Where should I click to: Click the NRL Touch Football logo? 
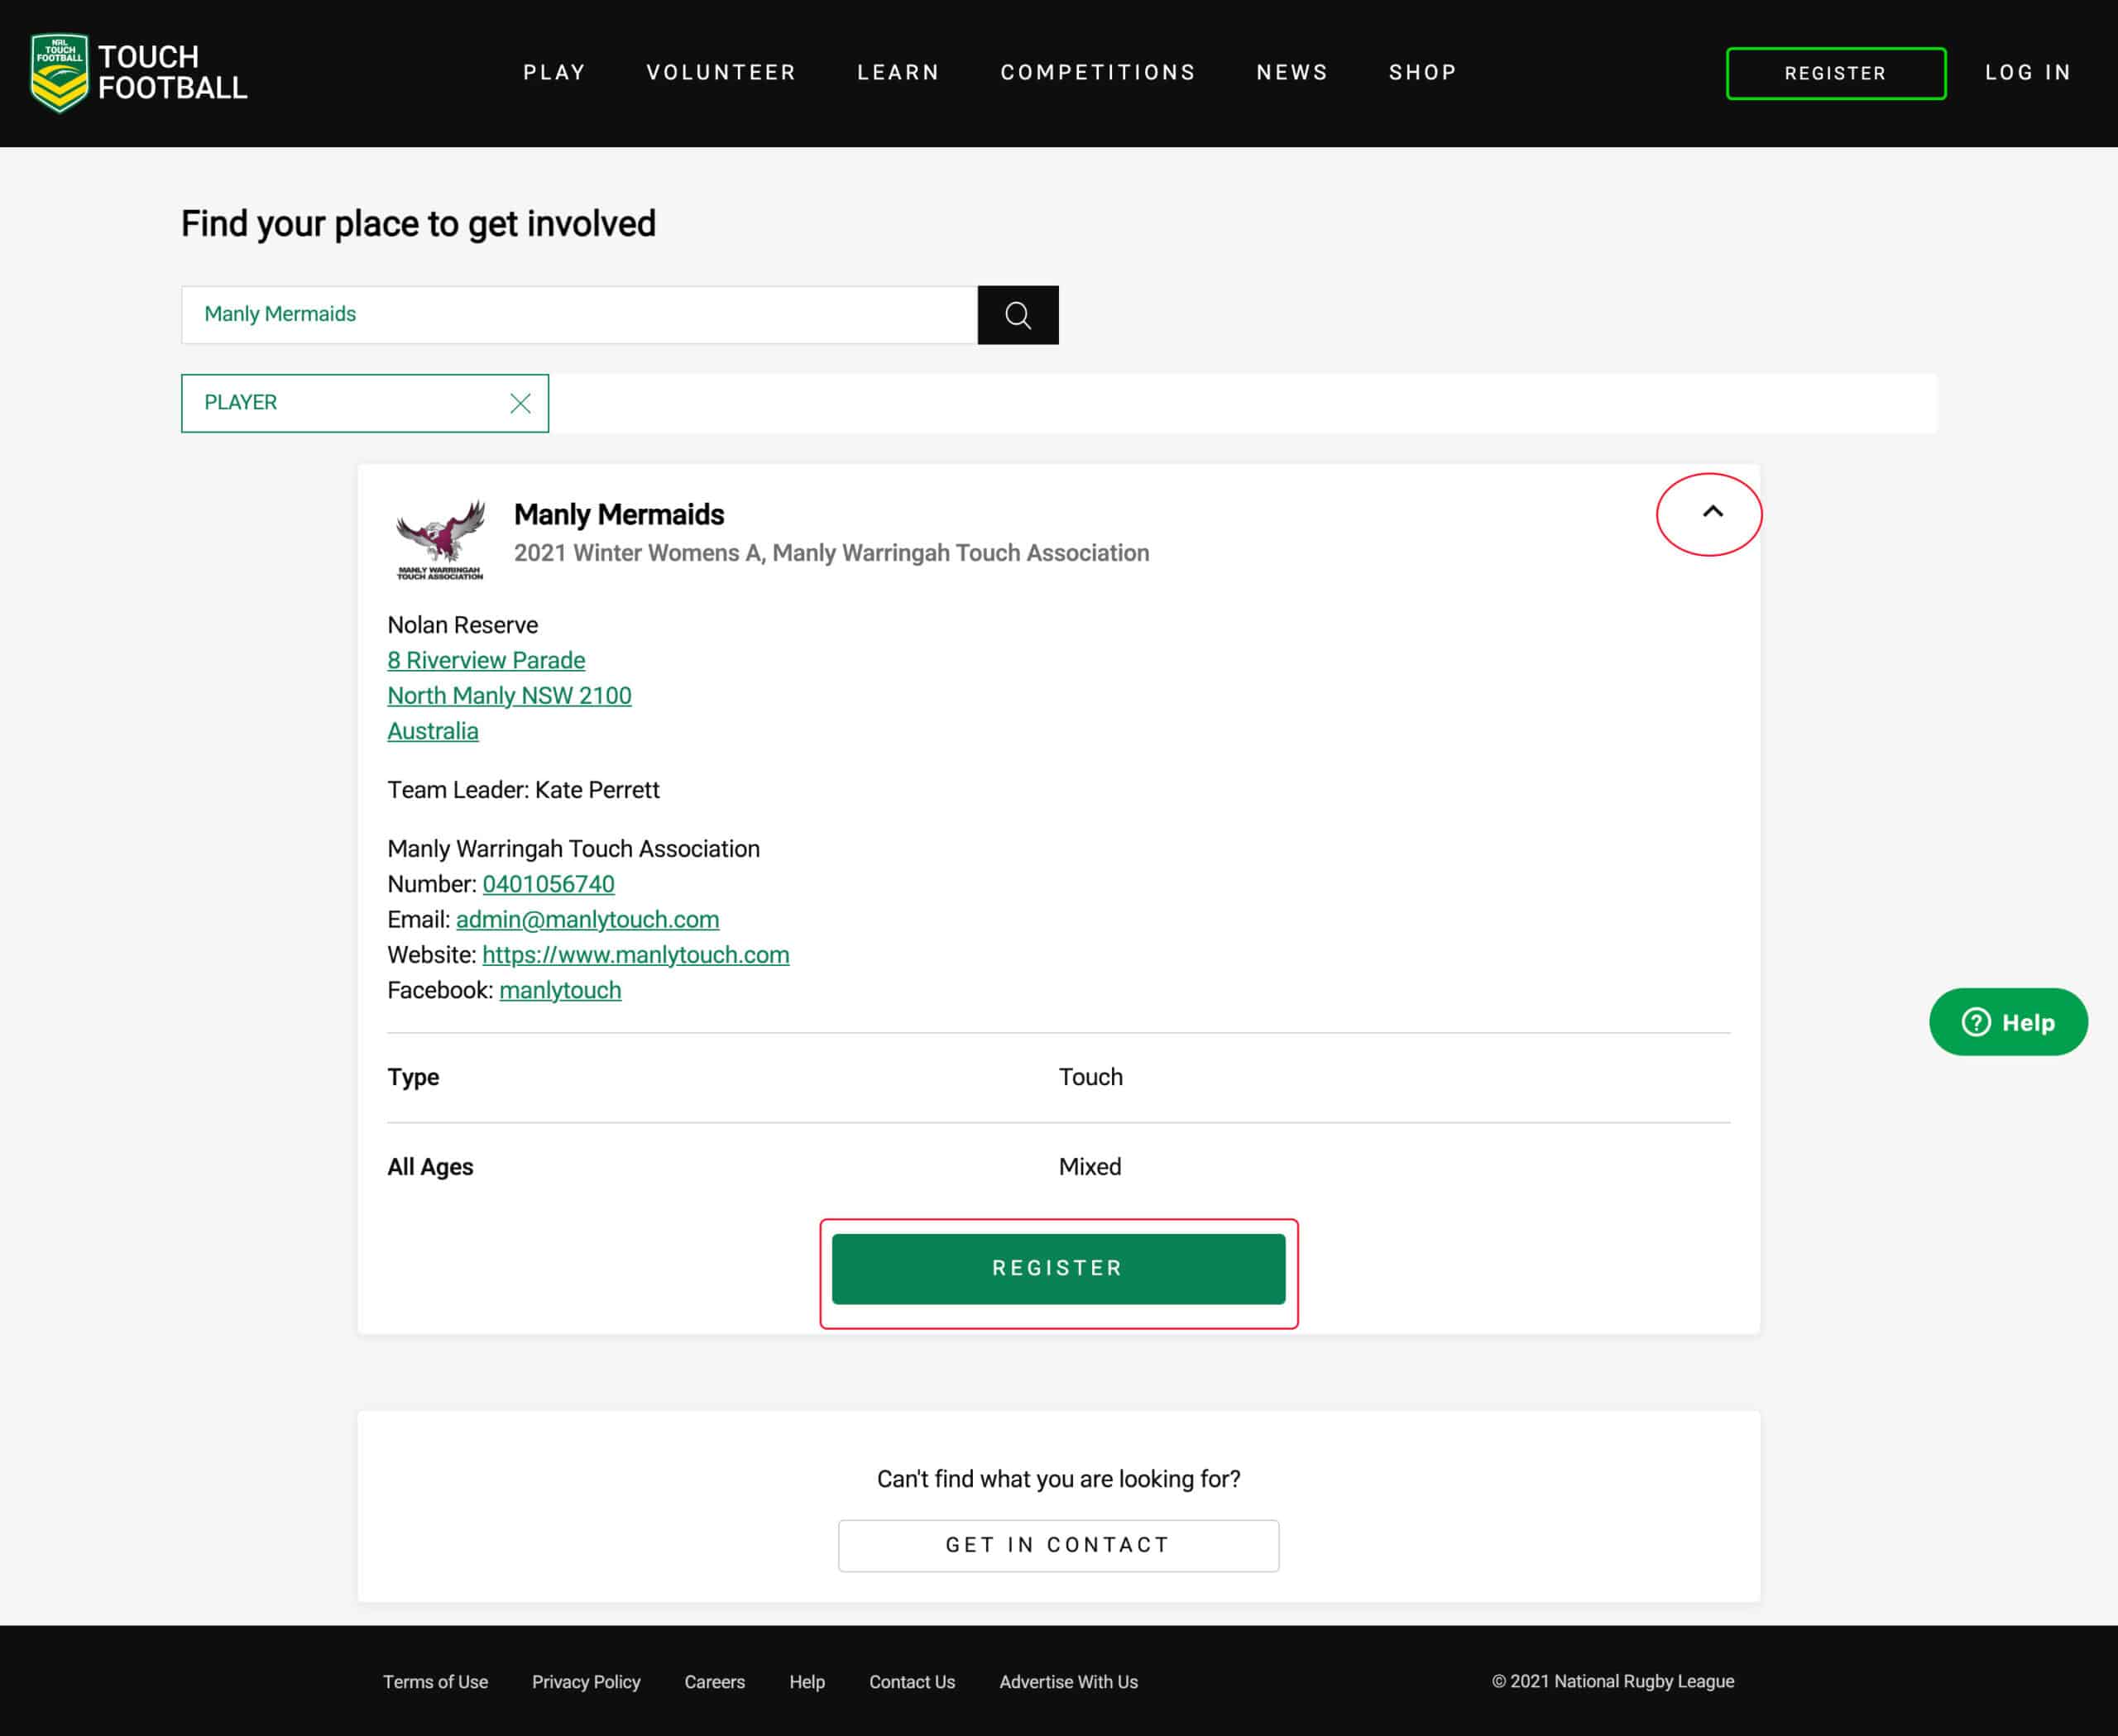[138, 73]
